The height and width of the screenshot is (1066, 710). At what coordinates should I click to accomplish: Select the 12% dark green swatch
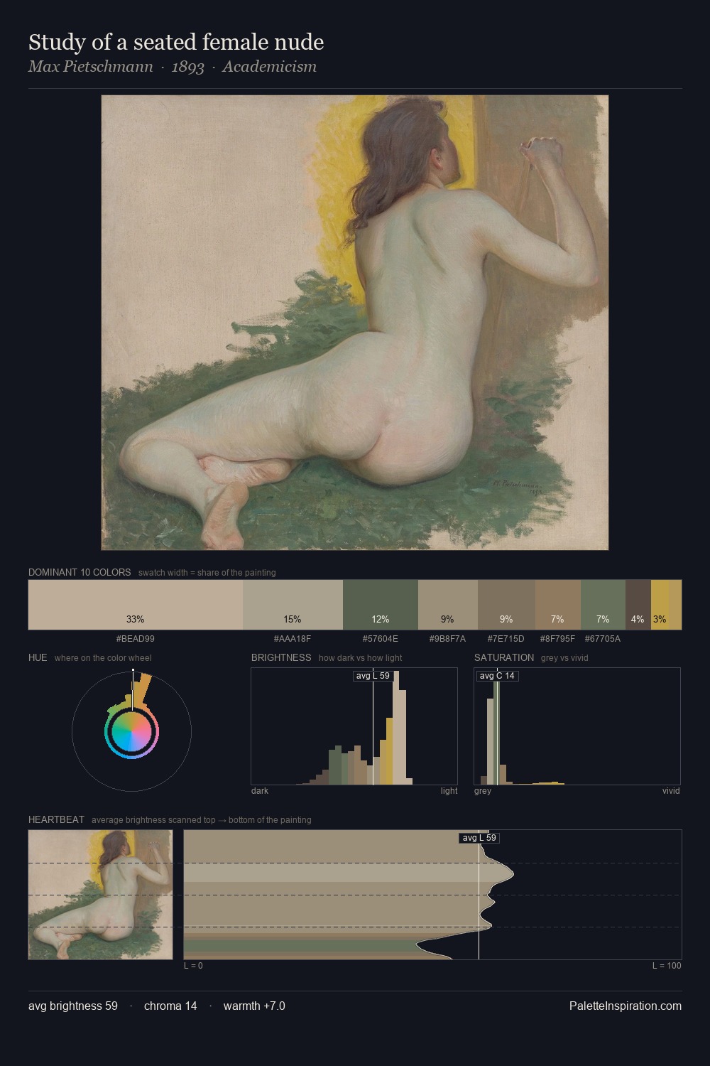(381, 605)
